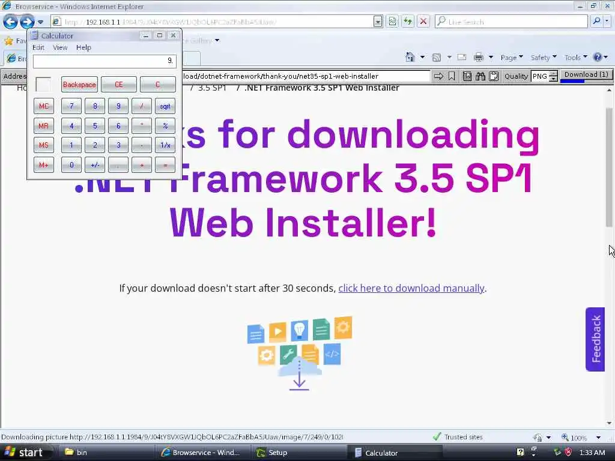Click Browservice Go arrow icon
Screen dimensions: 615x461
438,76
